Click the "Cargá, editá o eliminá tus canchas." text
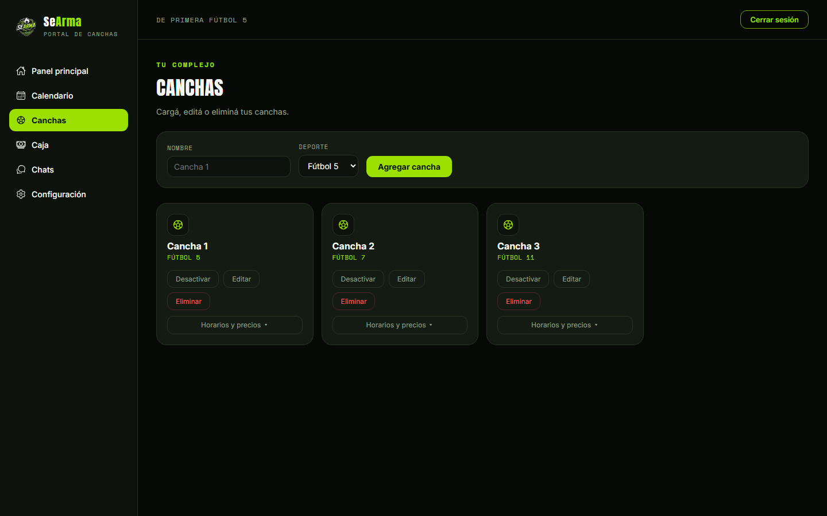Image resolution: width=827 pixels, height=516 pixels. [222, 112]
